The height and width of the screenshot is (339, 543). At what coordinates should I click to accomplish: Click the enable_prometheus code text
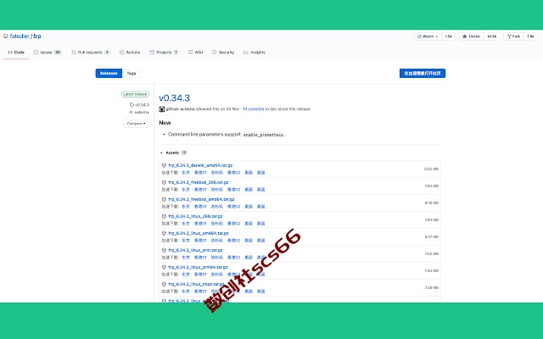[264, 135]
